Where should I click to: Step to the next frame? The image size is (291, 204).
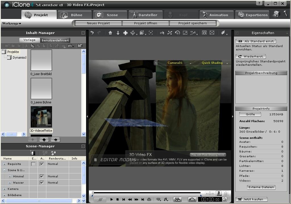tap(136, 199)
